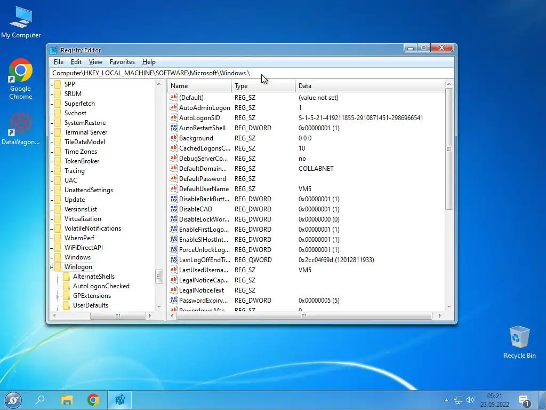This screenshot has width=546, height=410.
Task: Click the tree pane scroll-down arrow
Action: [159, 307]
